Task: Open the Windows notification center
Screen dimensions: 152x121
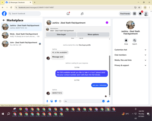Action: [148, 114]
